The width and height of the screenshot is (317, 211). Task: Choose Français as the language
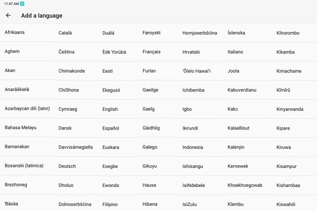tap(151, 52)
